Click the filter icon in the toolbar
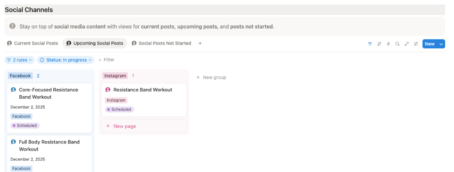The width and height of the screenshot is (454, 172). coord(370,44)
